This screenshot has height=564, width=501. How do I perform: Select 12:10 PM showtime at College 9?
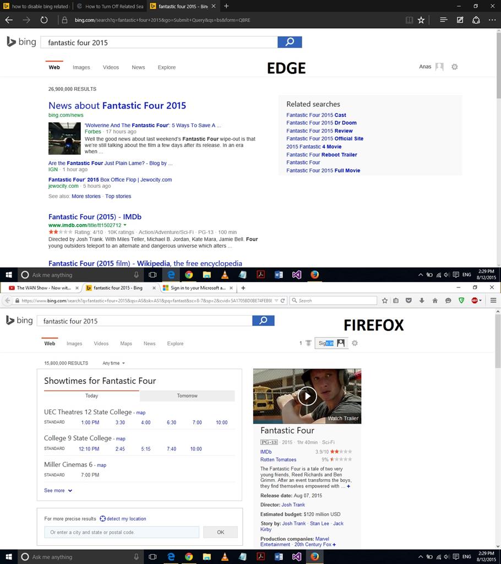click(89, 449)
